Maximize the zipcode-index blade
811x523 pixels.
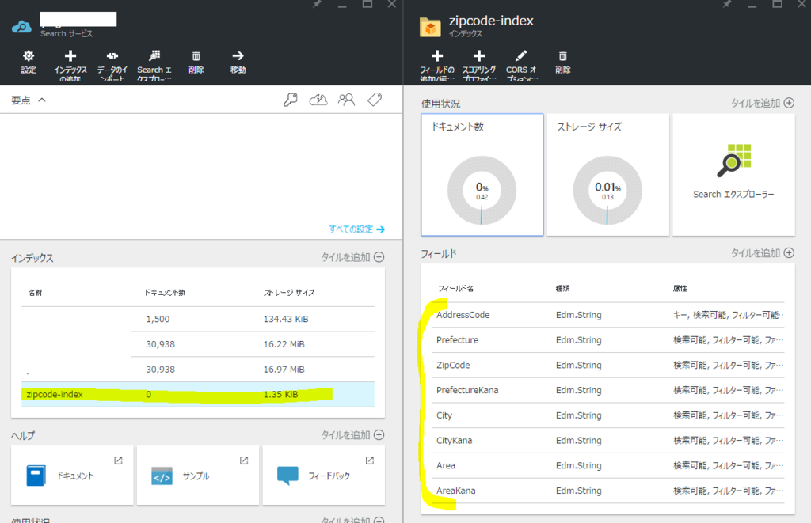(x=777, y=4)
